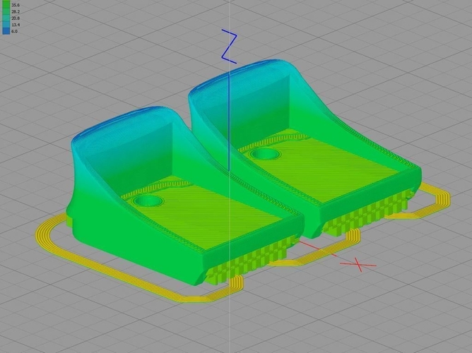Click the green 35.6 legend swatch

[6, 5]
